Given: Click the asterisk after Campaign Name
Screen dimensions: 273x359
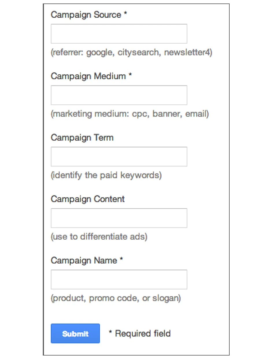Looking at the screenshot, I should [x=121, y=260].
